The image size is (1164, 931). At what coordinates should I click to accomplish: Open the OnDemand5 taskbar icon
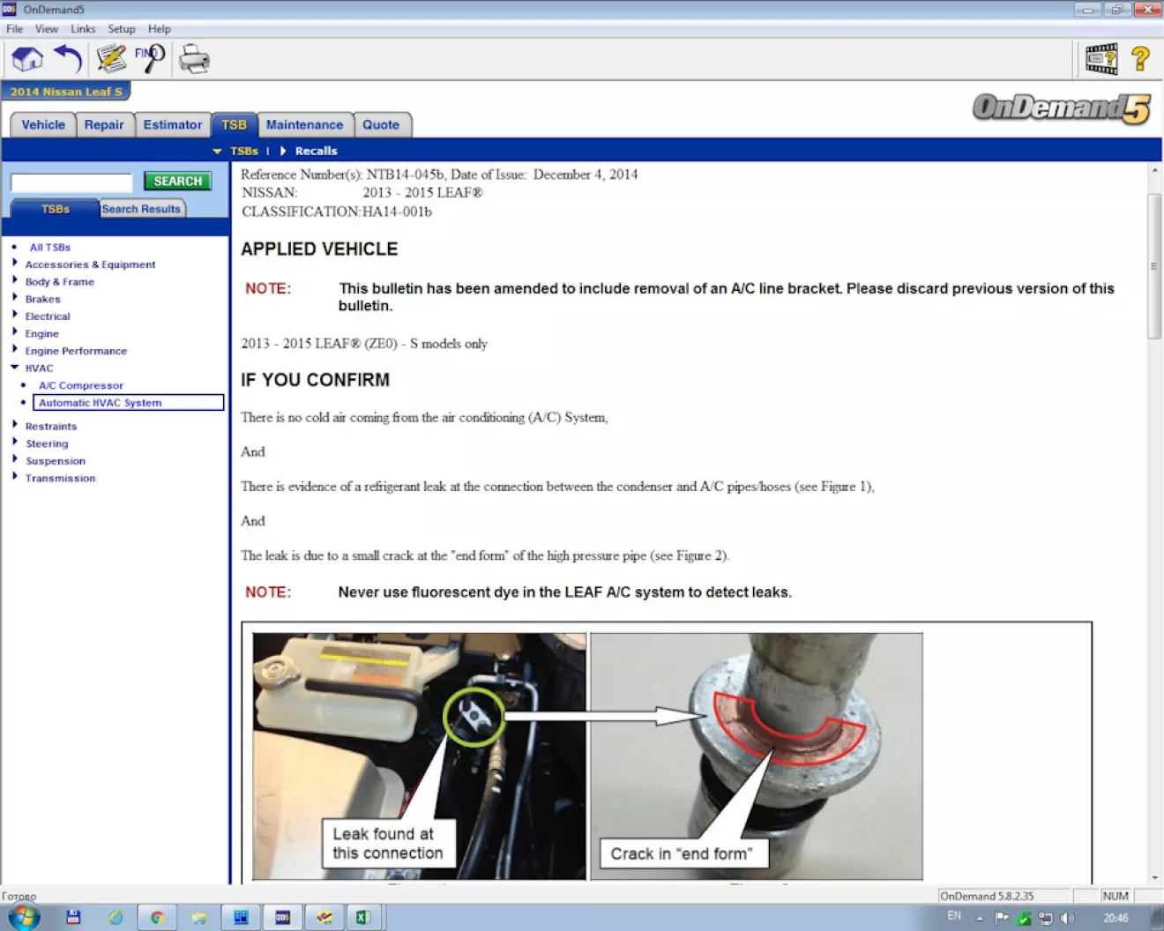point(282,917)
